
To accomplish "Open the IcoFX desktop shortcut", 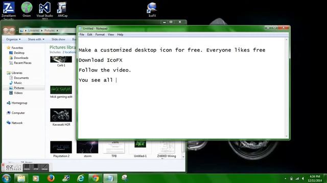I will pyautogui.click(x=152, y=9).
